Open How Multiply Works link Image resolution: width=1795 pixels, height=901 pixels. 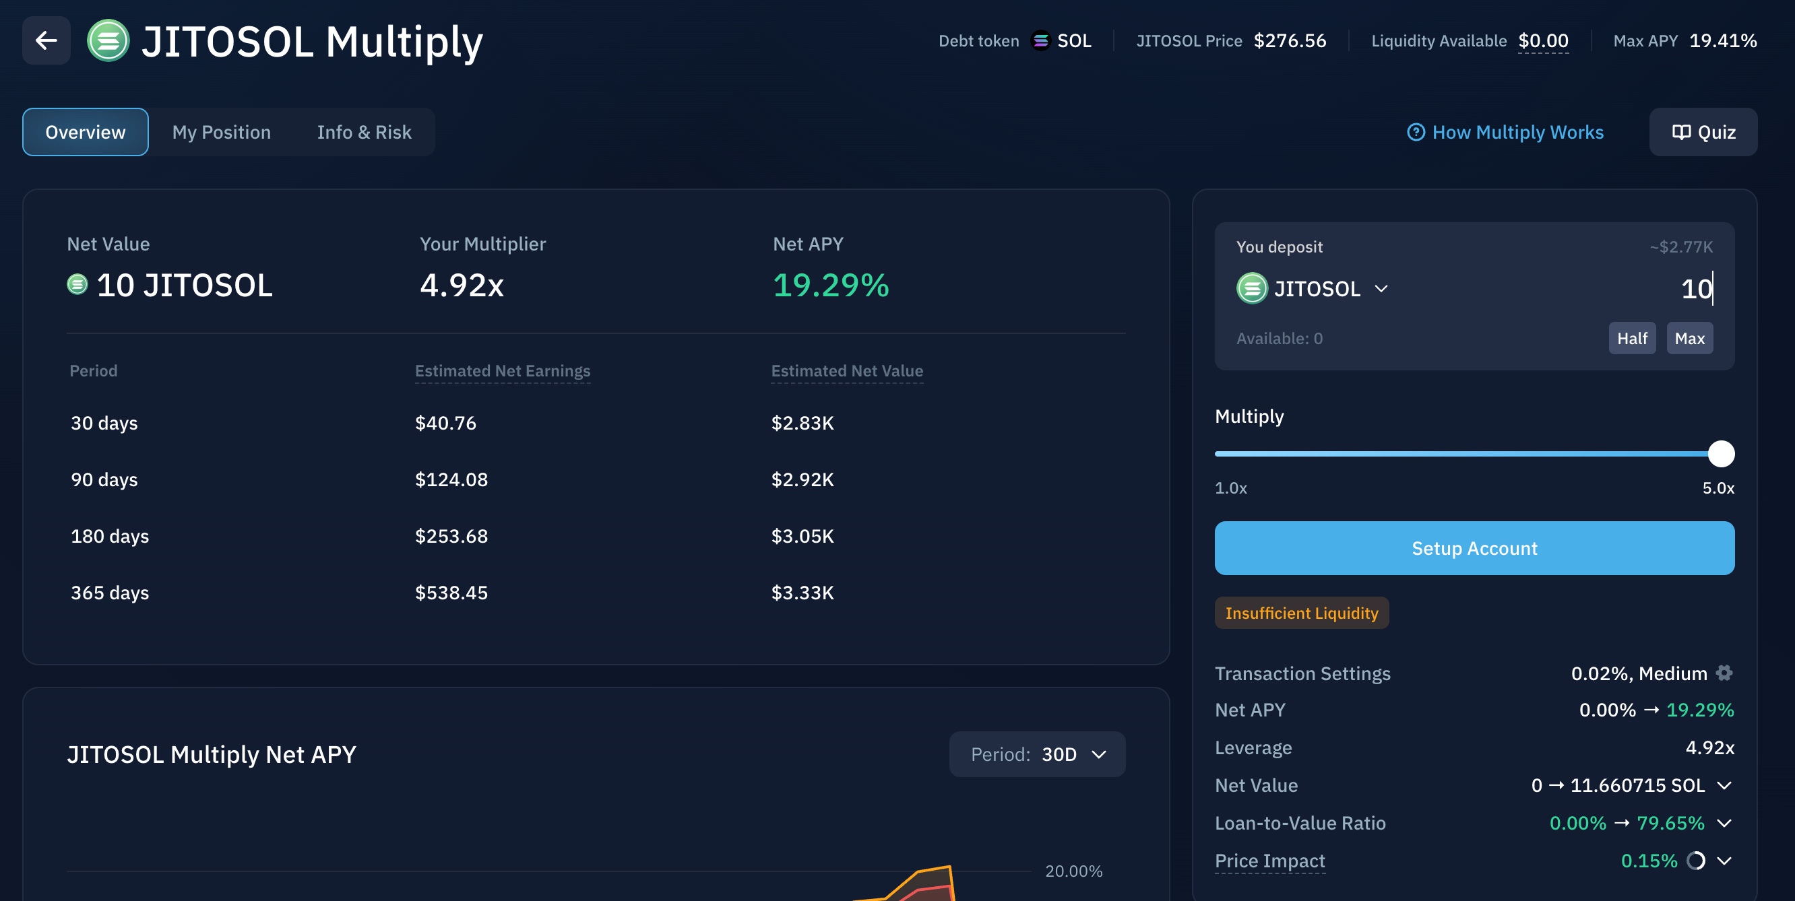coord(1505,131)
